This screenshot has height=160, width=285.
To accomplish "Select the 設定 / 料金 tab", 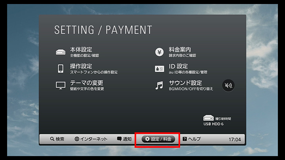I will tap(158, 139).
